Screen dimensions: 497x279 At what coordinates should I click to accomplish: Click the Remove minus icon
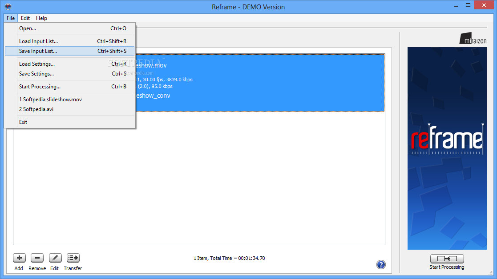click(x=37, y=258)
